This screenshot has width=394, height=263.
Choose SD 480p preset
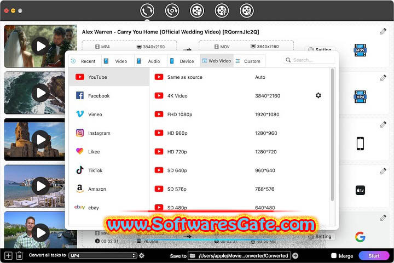240,207
